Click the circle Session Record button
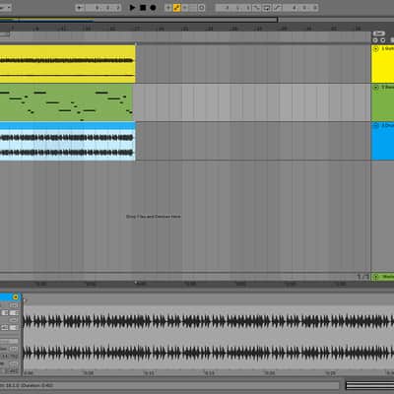Image resolution: width=394 pixels, height=394 pixels. (202, 8)
